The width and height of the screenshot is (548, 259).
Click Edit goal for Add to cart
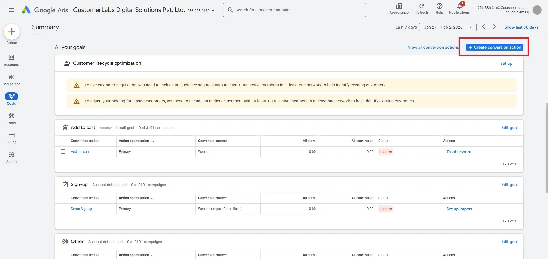[509, 128]
